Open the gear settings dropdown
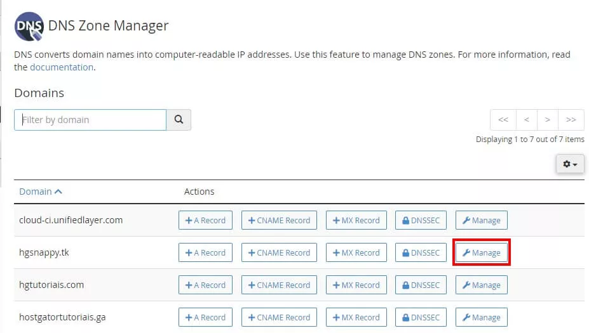 [570, 164]
